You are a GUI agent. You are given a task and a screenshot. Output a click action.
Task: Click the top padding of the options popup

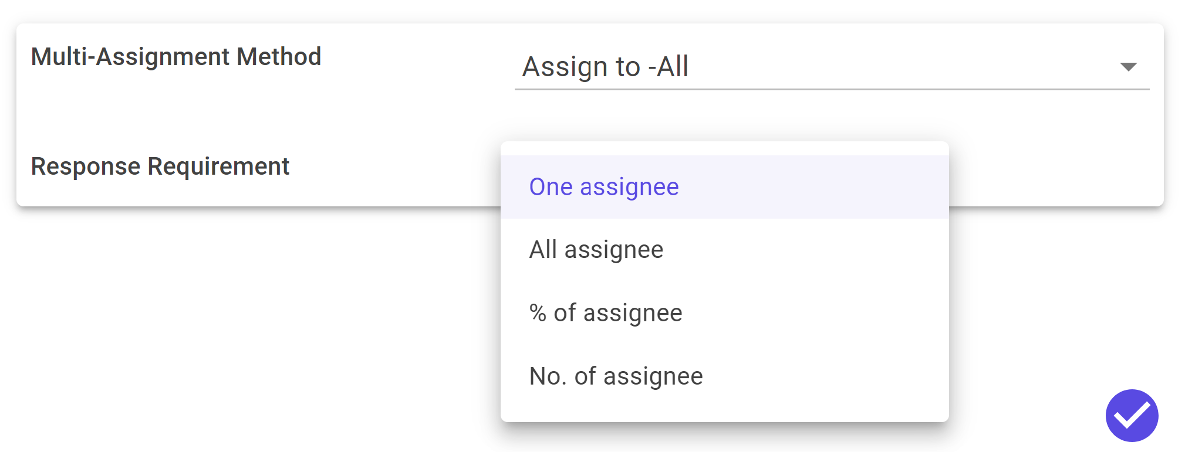[x=724, y=148]
